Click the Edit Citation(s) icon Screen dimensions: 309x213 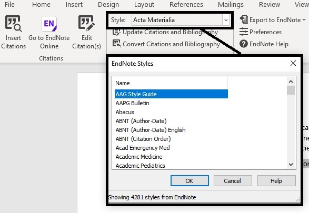click(86, 24)
